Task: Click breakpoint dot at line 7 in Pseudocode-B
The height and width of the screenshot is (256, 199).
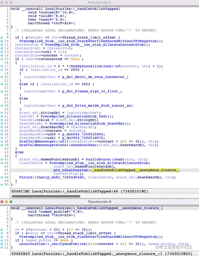Action: click(2, 229)
